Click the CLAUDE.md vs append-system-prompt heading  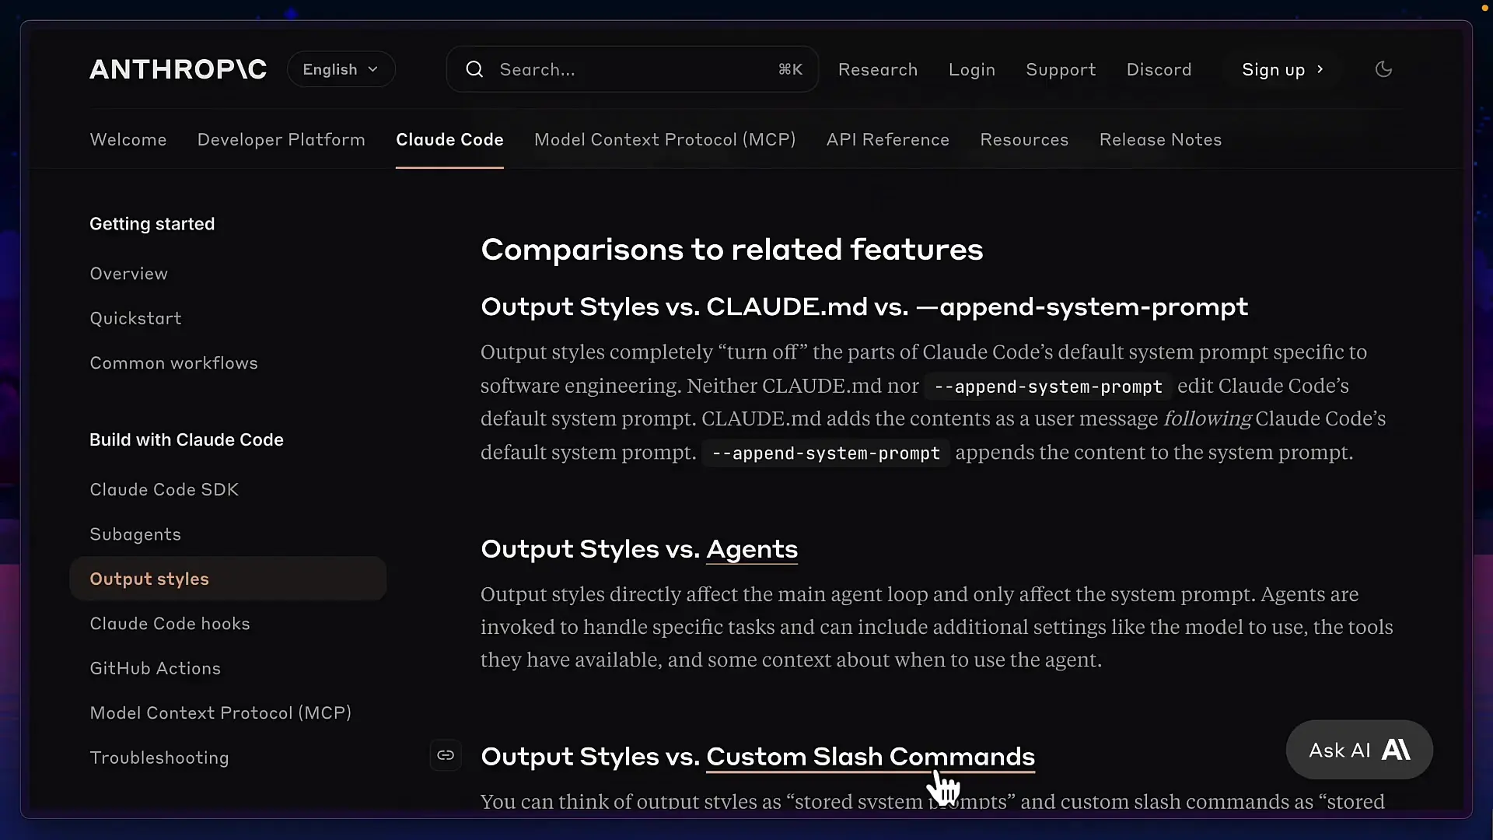click(864, 307)
